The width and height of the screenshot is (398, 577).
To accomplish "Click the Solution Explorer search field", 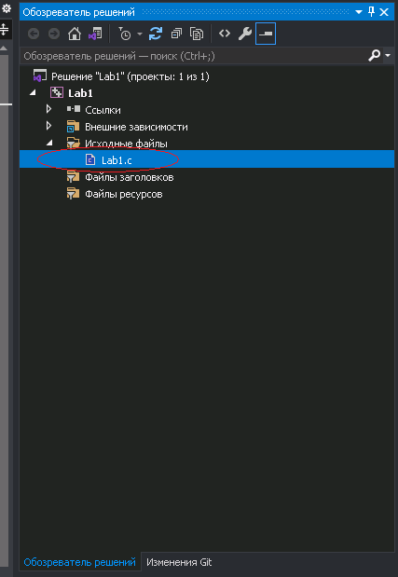I will pos(193,56).
